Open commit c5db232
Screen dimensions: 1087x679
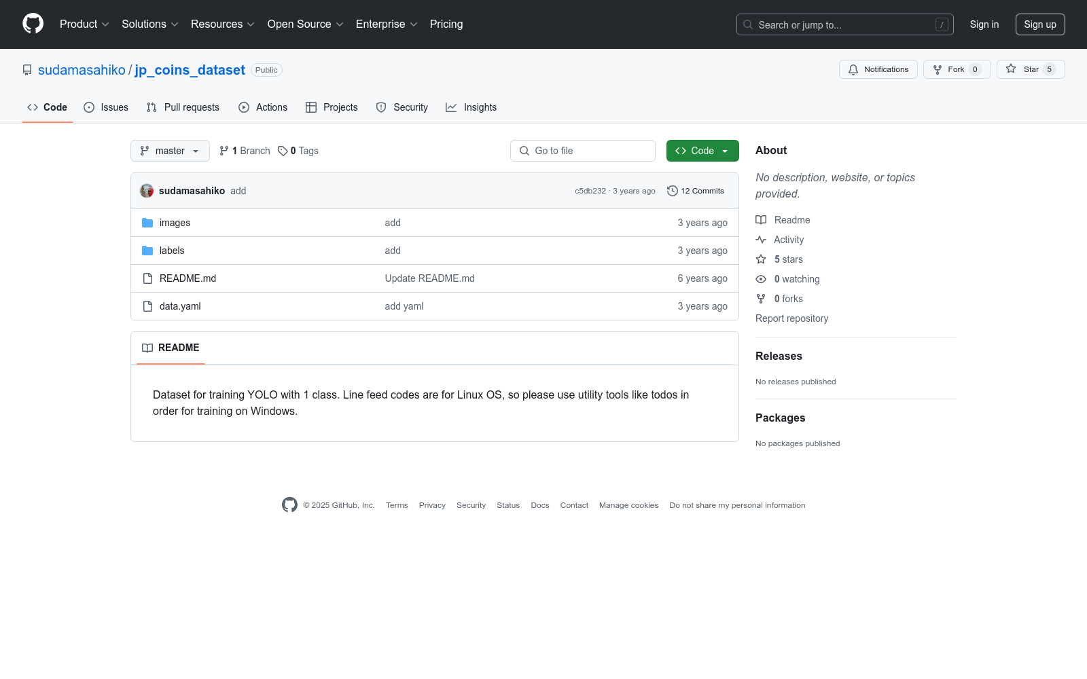coord(590,191)
